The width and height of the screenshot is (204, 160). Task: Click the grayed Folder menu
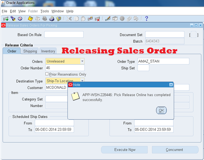pyautogui.click(x=33, y=11)
